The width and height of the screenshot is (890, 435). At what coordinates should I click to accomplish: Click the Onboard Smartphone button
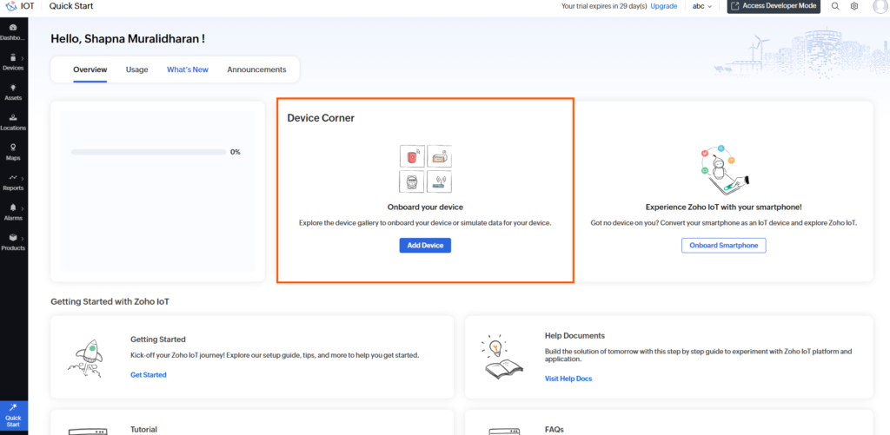(724, 246)
